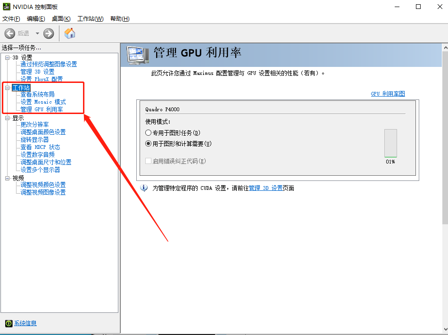
Task: Open the 工作站(W) menu
Action: [x=90, y=19]
